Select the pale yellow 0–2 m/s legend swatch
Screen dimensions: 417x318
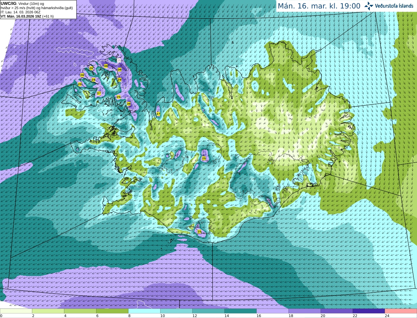[x=16, y=311]
